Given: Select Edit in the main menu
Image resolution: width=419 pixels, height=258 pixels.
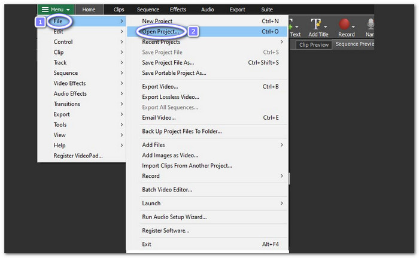Looking at the screenshot, I should coord(81,32).
